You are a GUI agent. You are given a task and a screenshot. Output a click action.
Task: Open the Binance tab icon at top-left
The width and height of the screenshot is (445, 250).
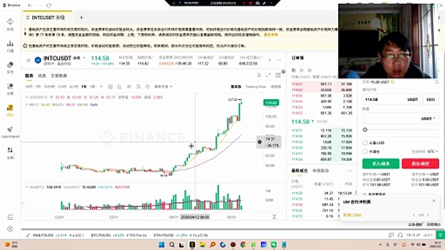click(4, 5)
